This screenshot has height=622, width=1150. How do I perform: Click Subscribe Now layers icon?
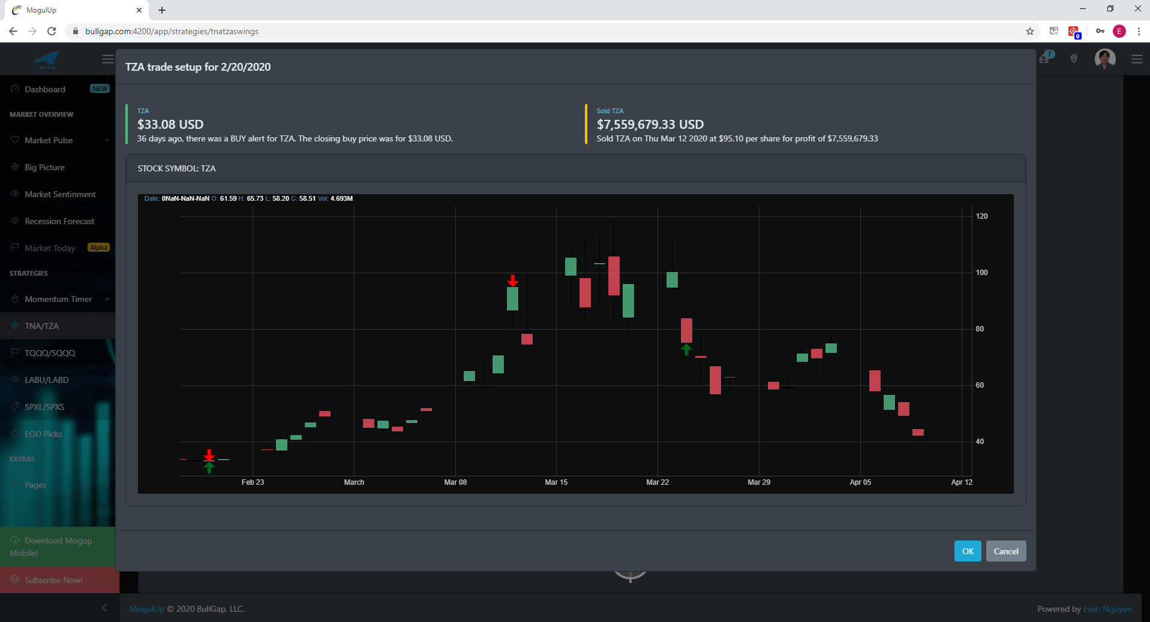(15, 579)
